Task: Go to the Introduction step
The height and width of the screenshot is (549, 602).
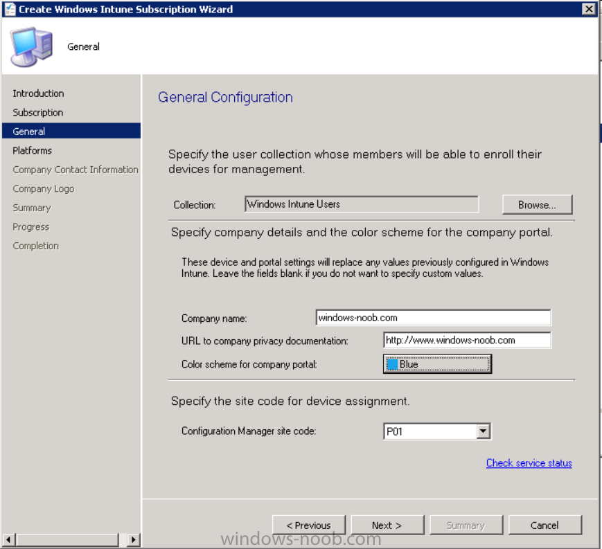Action: click(x=38, y=93)
